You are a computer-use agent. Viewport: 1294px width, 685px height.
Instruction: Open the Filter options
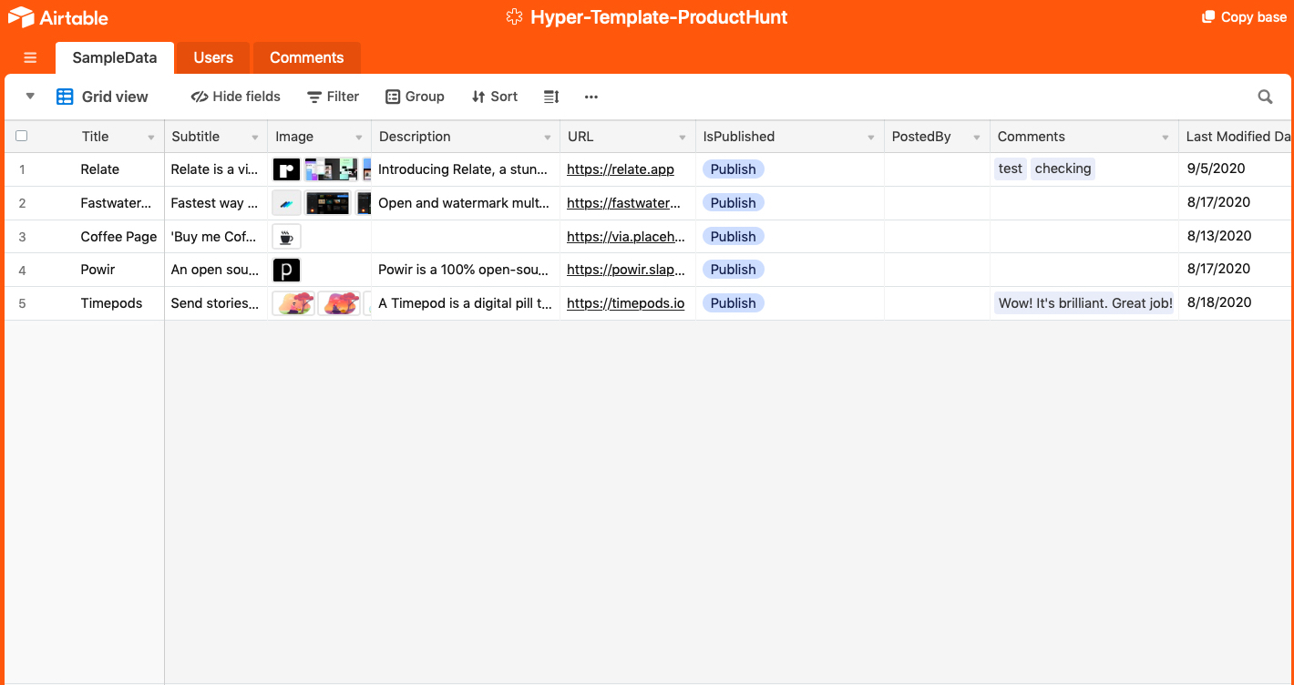pyautogui.click(x=334, y=97)
